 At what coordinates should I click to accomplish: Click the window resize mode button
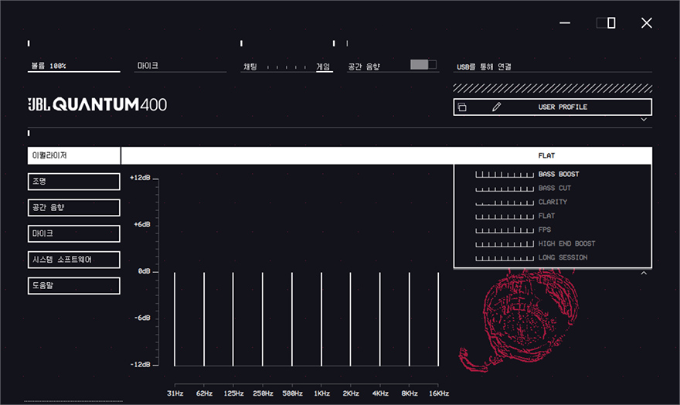[x=606, y=22]
